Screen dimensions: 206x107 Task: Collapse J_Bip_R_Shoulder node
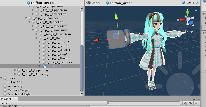(x=26, y=18)
